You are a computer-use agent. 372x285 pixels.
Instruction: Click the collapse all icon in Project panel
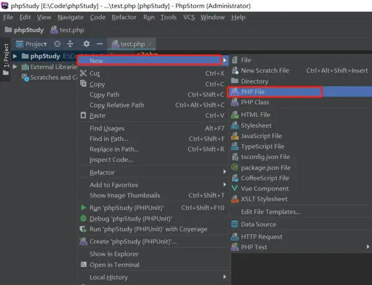70,44
